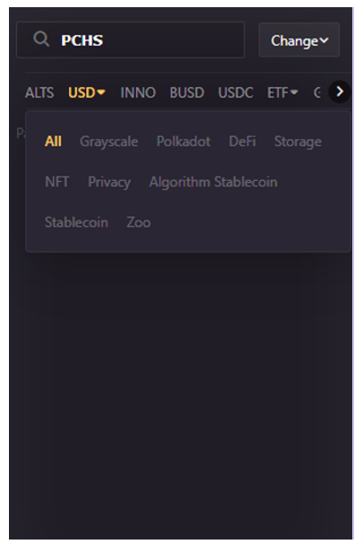Image resolution: width=363 pixels, height=544 pixels.
Task: Expand the ETF dropdown tab
Action: (282, 92)
